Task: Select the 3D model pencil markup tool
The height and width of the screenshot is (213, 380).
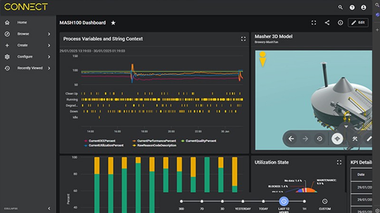Action: 369,139
